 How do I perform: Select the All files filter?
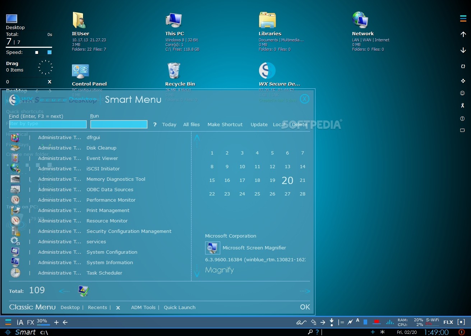tap(191, 124)
